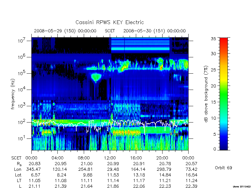Viewport: 251px width, 188px height.
Task: Click the title 'Cassini RPWS KEY Electric'
Action: click(109, 22)
